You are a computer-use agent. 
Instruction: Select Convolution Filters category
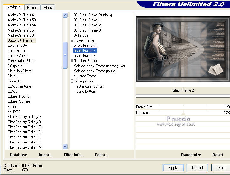21,61
